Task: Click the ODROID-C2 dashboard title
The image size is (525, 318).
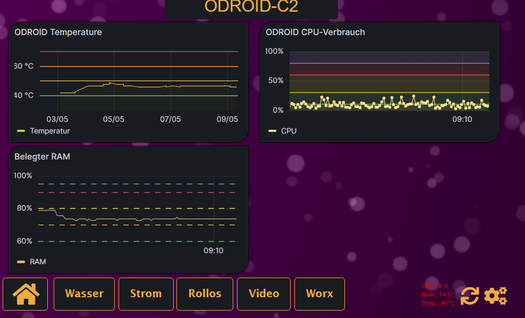Action: [251, 6]
